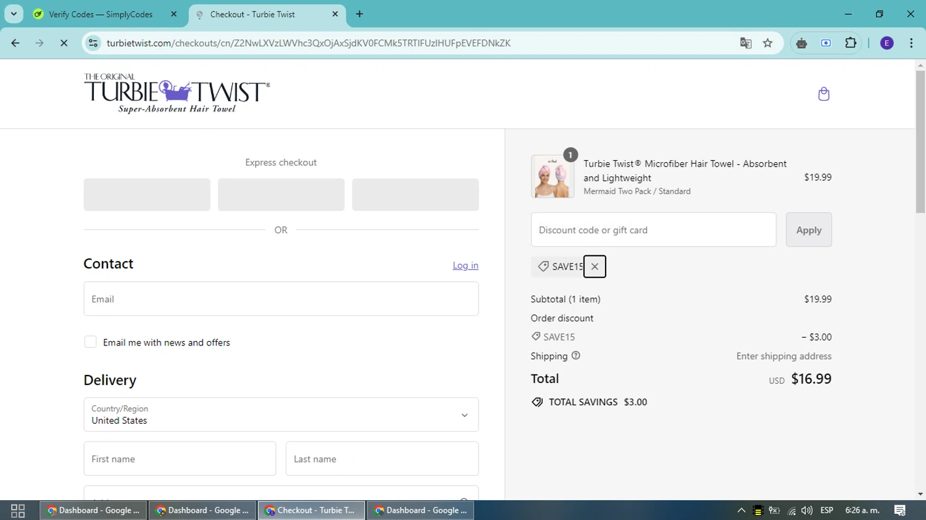Select the Checkout - Turbie Twist tab
The width and height of the screenshot is (926, 520).
point(267,14)
